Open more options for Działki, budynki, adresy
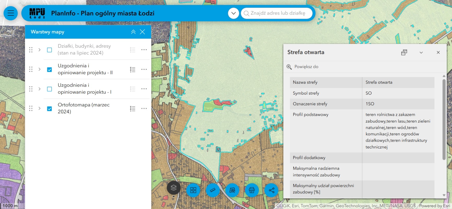Viewport: 452px width, 209px height. pyautogui.click(x=144, y=50)
